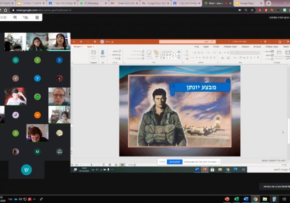Select video tile of person with glasses

(59, 96)
